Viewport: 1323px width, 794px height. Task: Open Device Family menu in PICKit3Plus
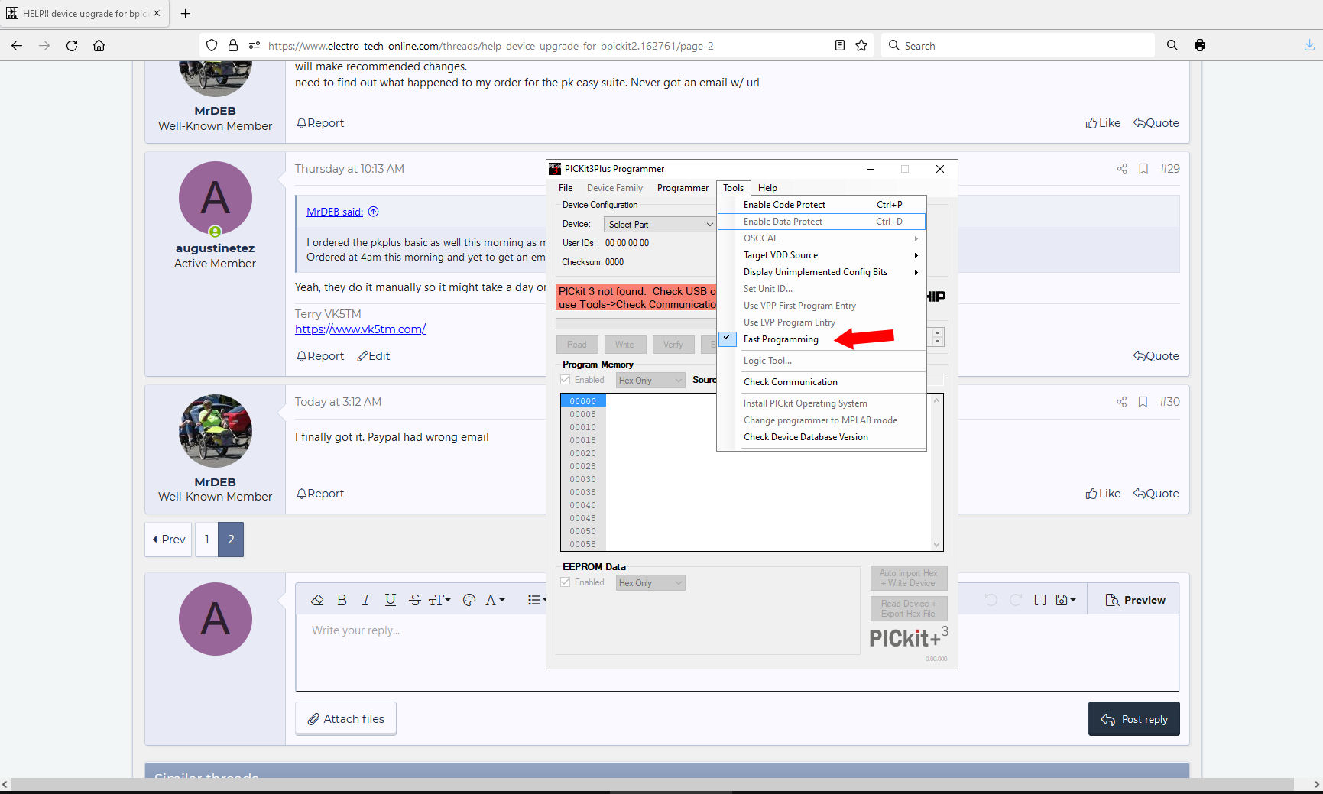coord(614,188)
